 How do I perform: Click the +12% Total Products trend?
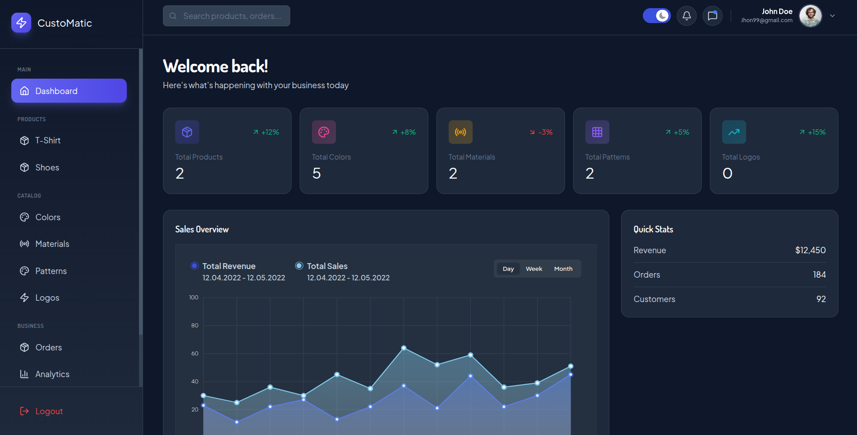pyautogui.click(x=266, y=132)
